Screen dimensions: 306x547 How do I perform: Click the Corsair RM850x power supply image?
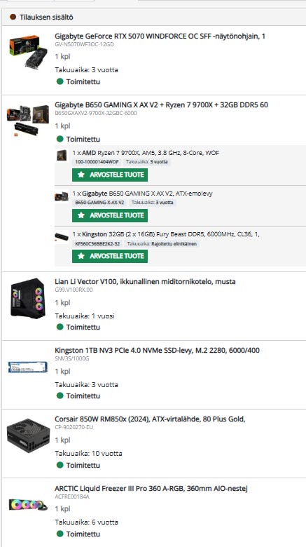click(x=28, y=435)
